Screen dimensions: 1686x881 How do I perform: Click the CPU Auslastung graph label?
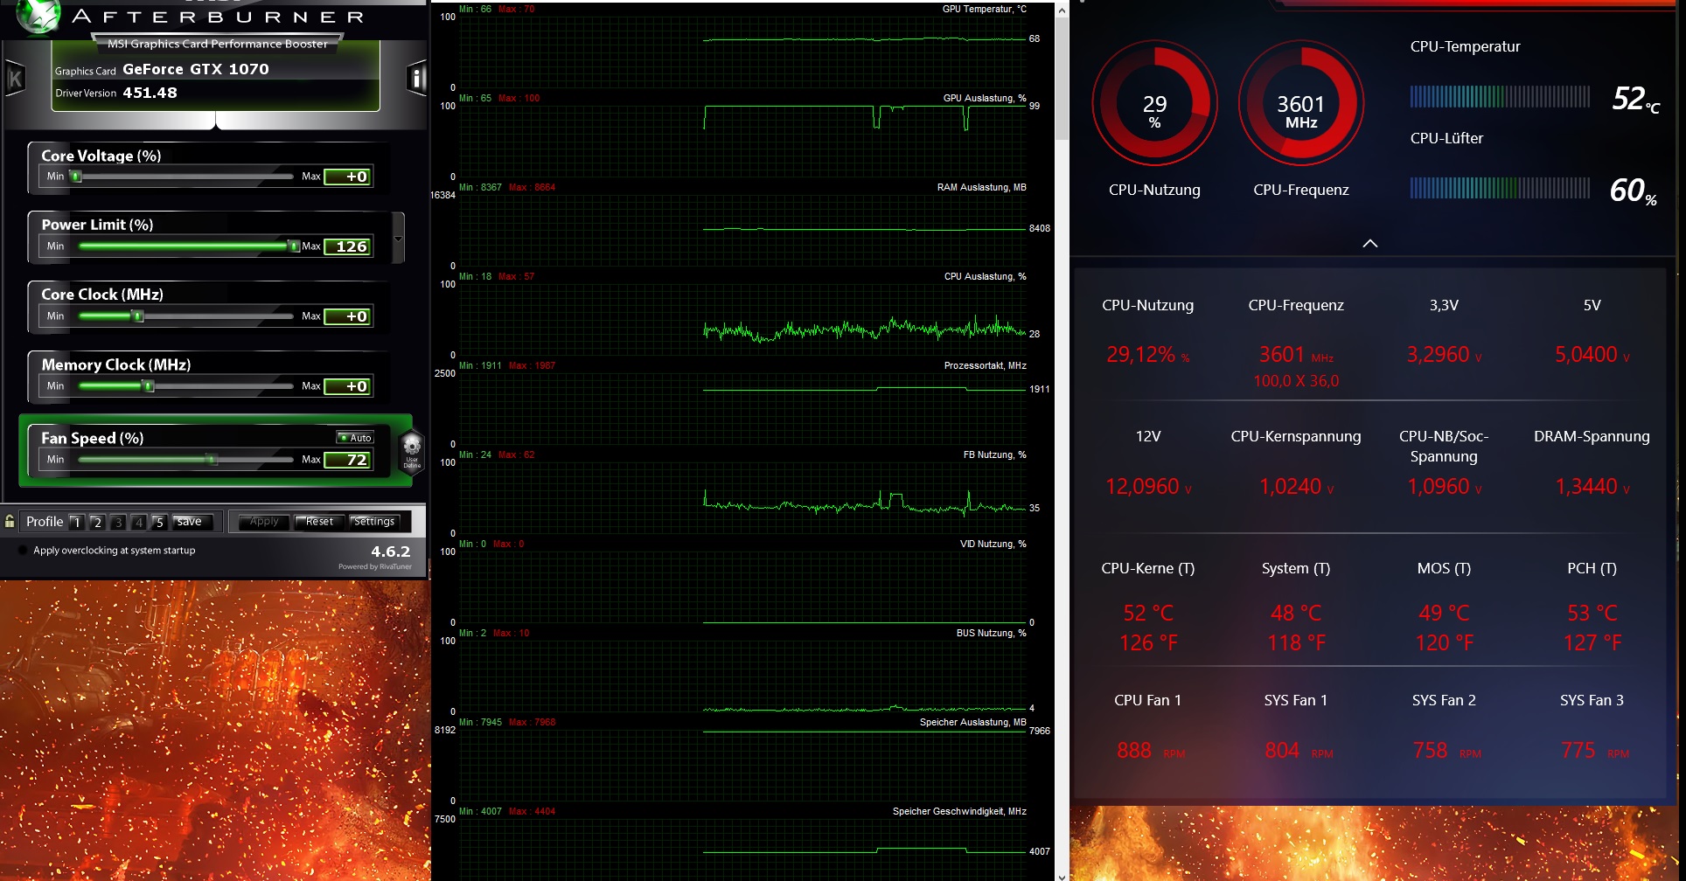click(985, 276)
